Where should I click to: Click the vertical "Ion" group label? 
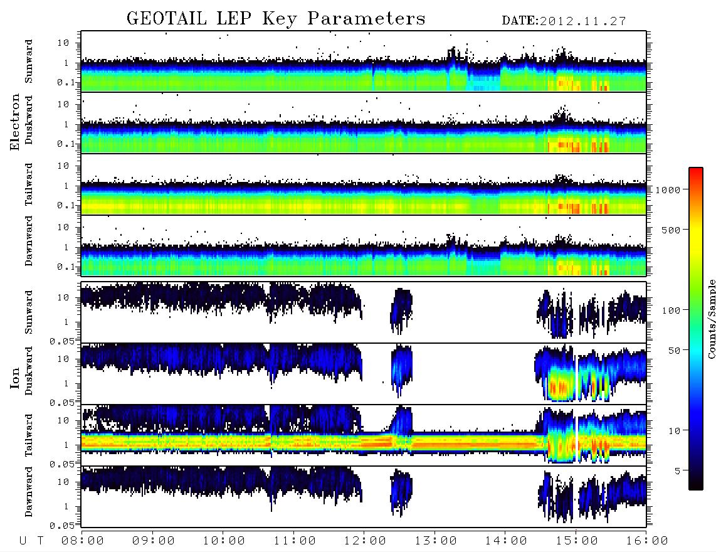tap(15, 378)
